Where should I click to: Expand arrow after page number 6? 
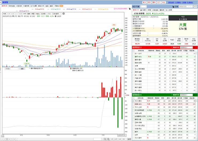pos(16,139)
